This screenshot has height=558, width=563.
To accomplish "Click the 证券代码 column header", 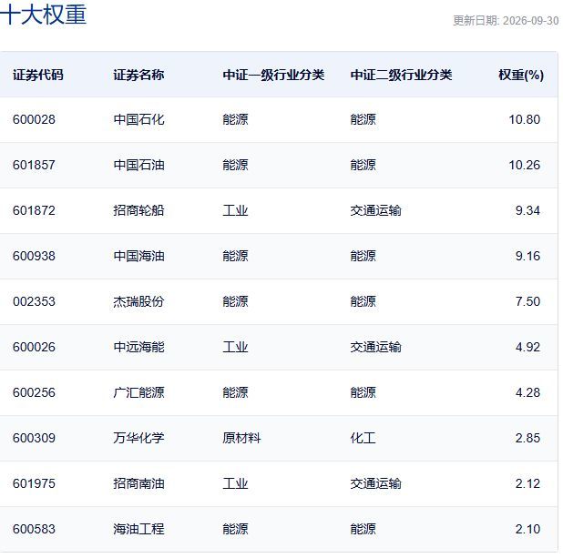I will 38,75.
